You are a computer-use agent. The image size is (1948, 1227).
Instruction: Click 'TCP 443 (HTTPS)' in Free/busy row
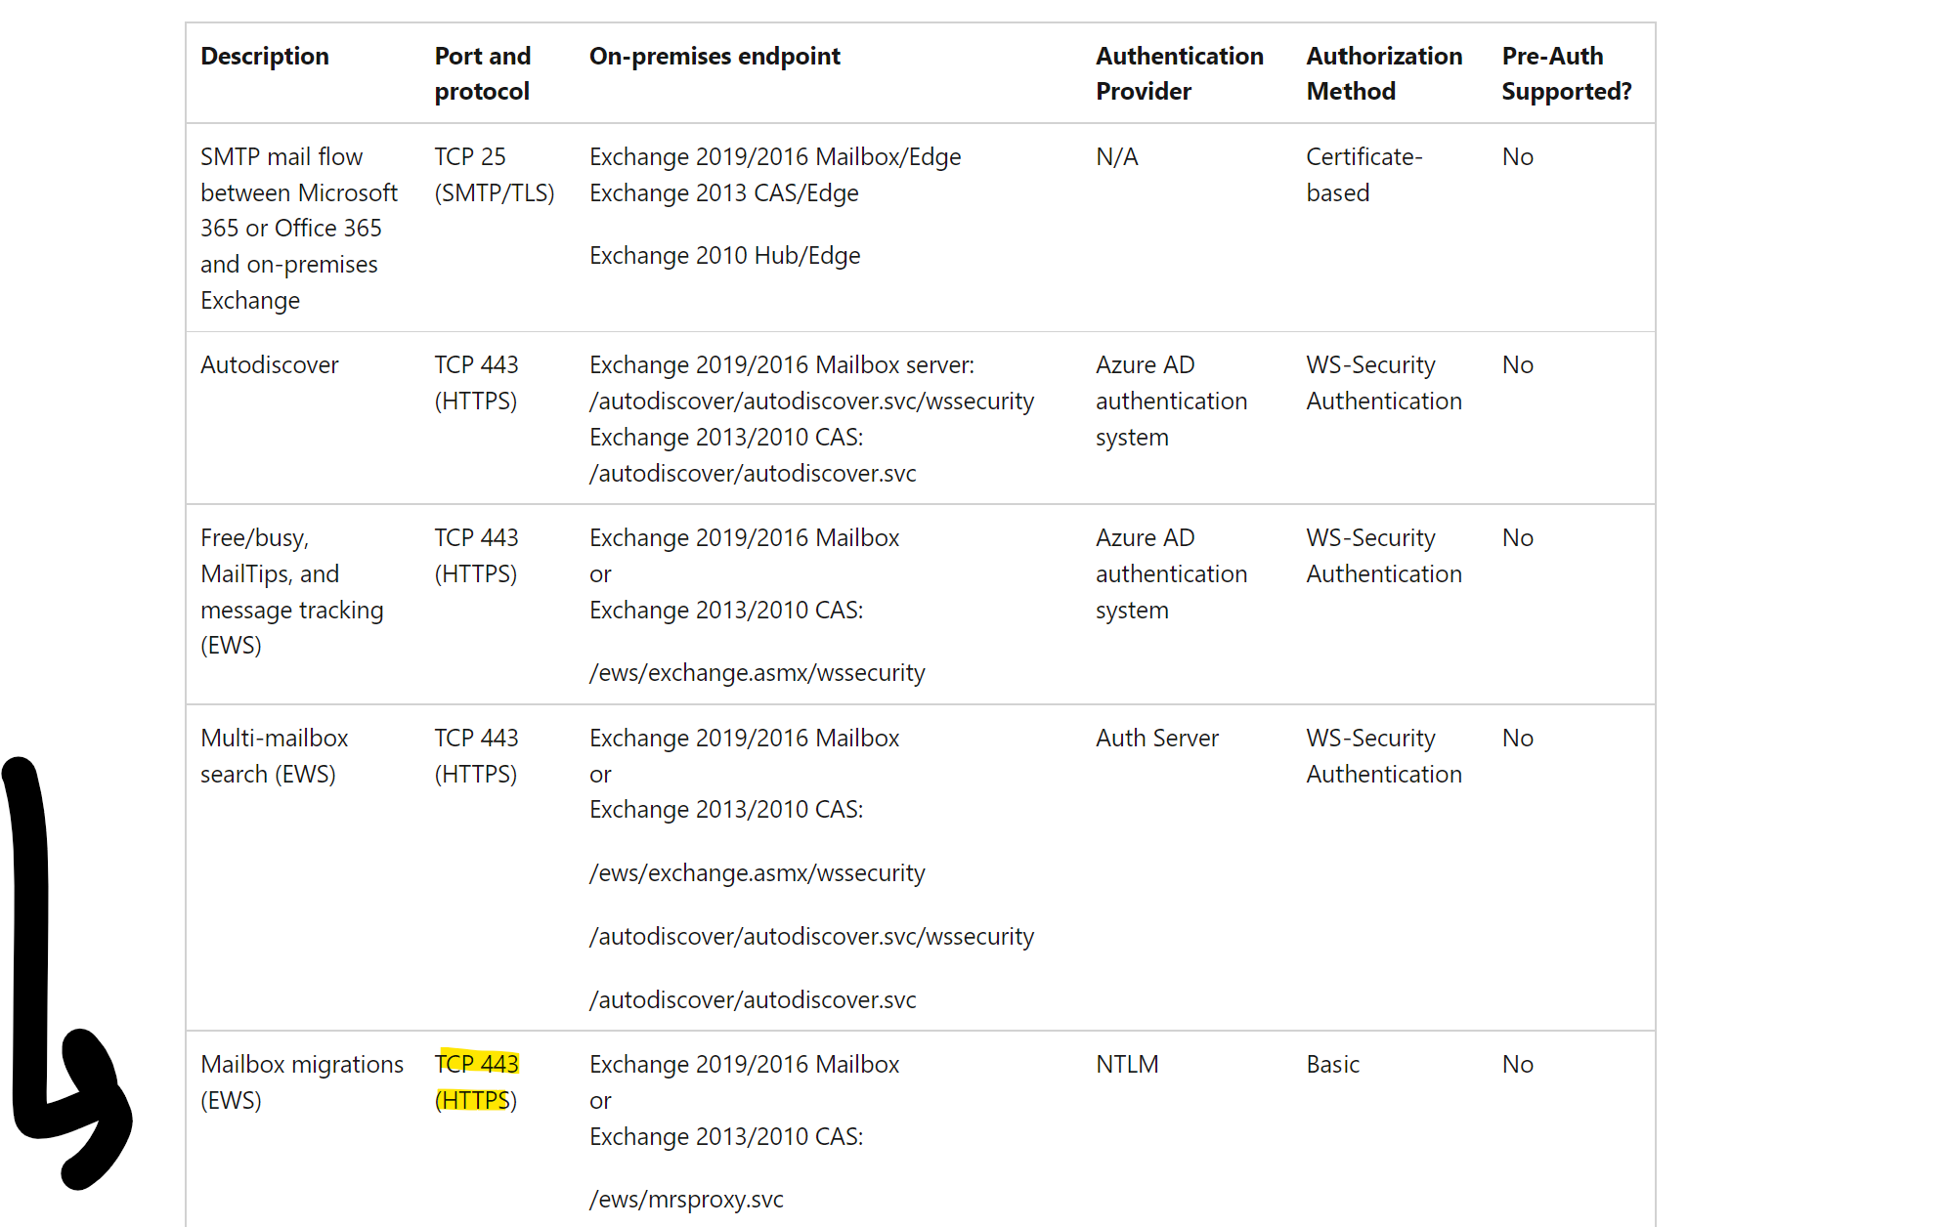477,556
